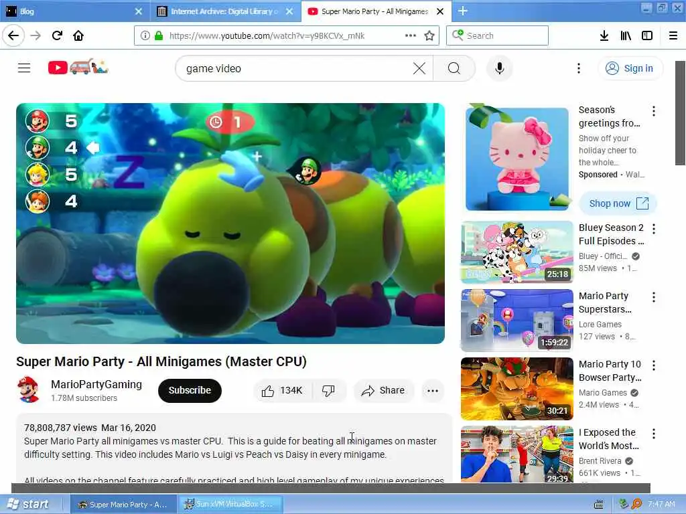Open more actions menu beside Share
The height and width of the screenshot is (514, 686).
tap(433, 391)
